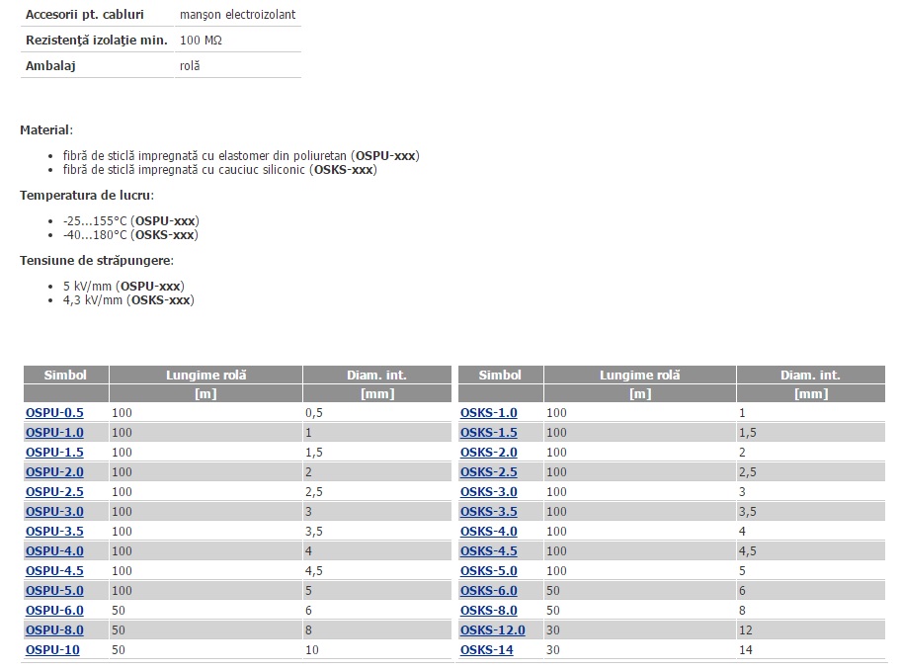Open the OSKS-1.0 product link
Viewport: 902px width, 670px height.
[x=488, y=413]
